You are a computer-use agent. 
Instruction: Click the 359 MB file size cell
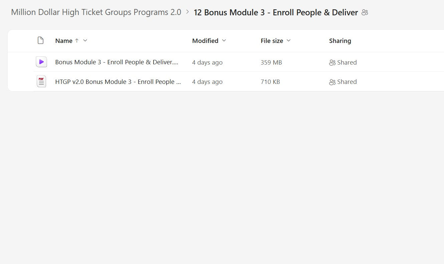coord(271,63)
